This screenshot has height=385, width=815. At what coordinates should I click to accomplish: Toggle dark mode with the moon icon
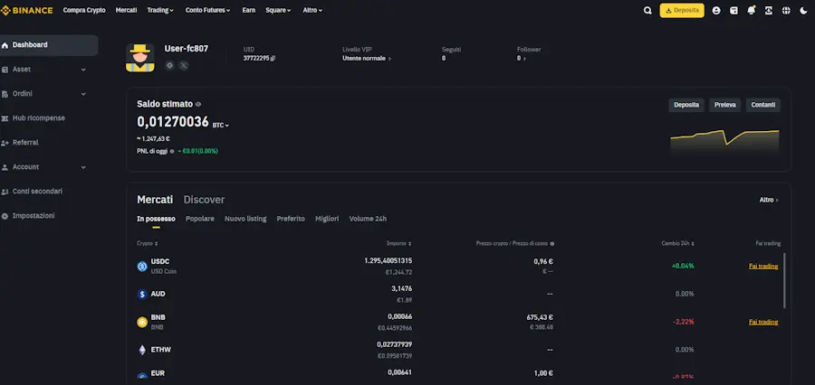pyautogui.click(x=803, y=11)
